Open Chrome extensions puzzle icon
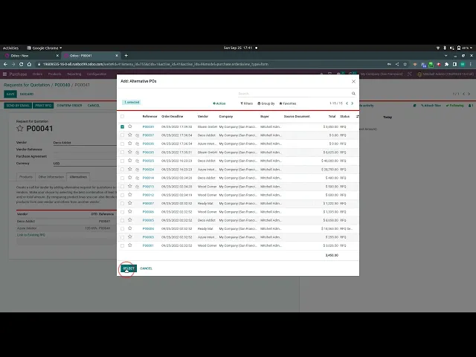 click(446, 65)
